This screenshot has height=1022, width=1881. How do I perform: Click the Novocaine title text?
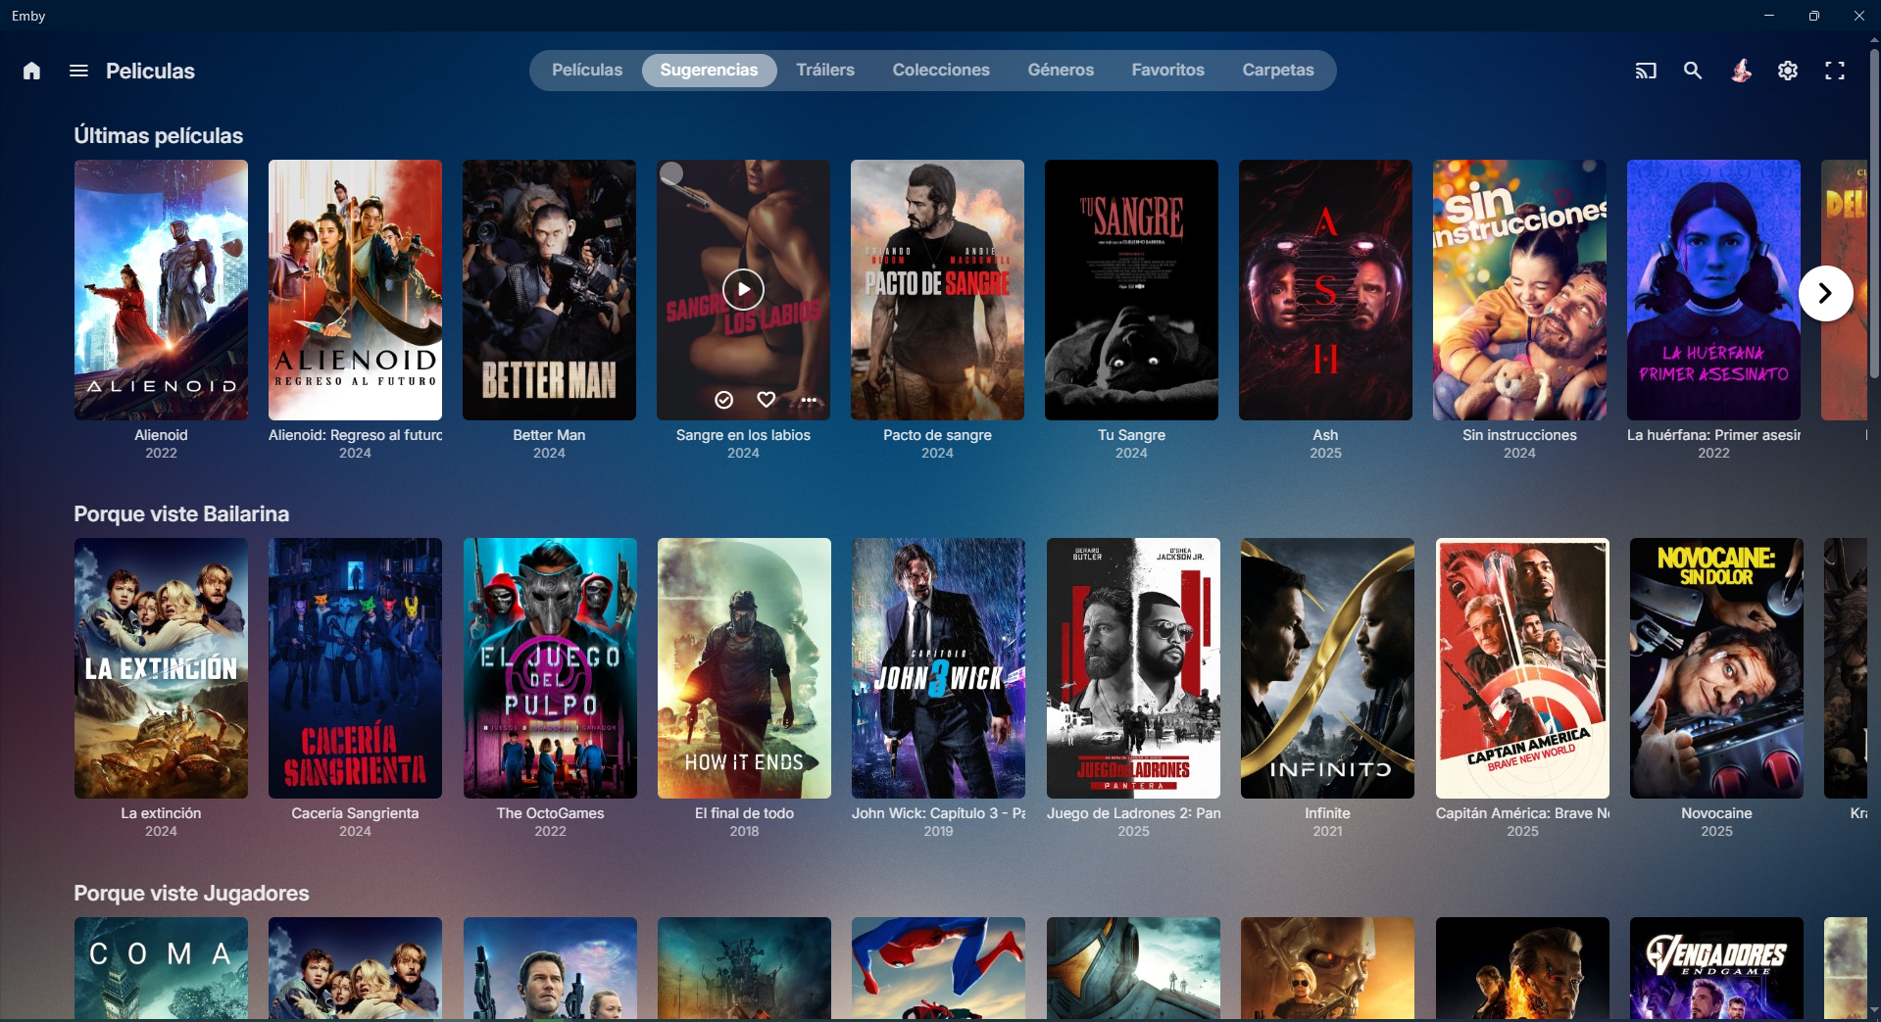pos(1716,813)
